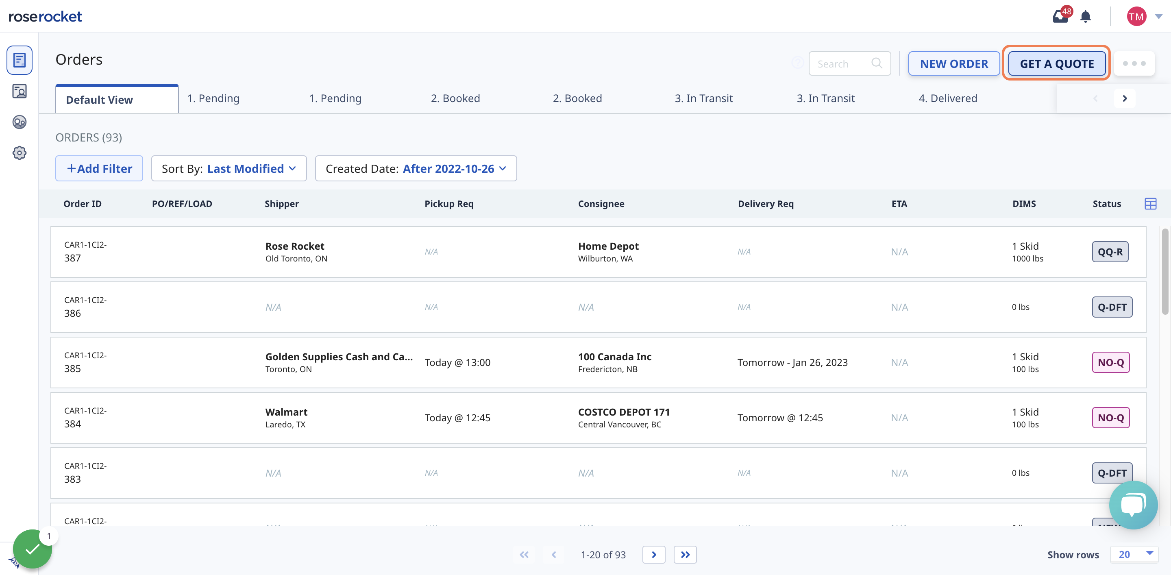Image resolution: width=1171 pixels, height=575 pixels.
Task: Click consignee Home Depot
Action: (x=608, y=246)
